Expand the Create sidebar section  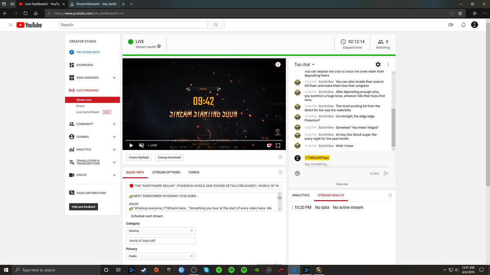(x=114, y=175)
